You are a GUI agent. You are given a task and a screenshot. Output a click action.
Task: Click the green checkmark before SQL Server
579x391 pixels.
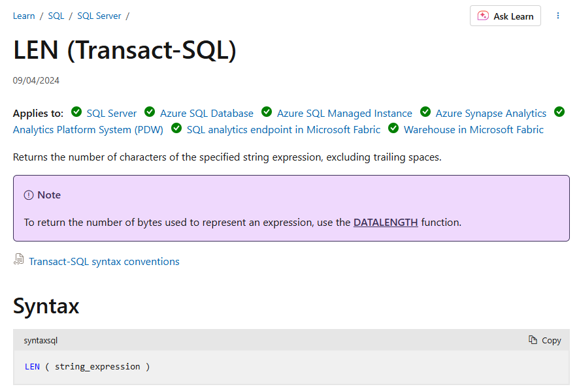click(x=76, y=112)
